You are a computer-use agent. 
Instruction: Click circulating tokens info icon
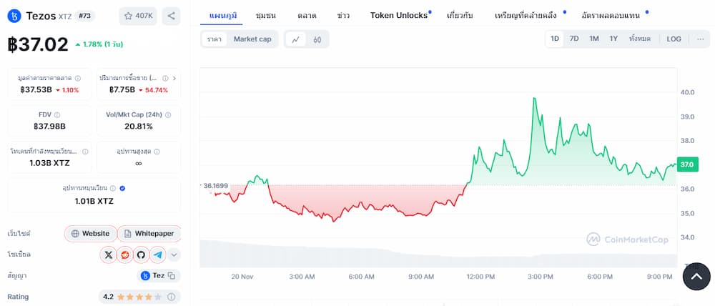pos(85,152)
